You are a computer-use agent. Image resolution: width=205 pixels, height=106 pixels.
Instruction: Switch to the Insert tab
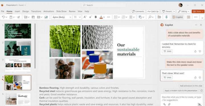17,11
